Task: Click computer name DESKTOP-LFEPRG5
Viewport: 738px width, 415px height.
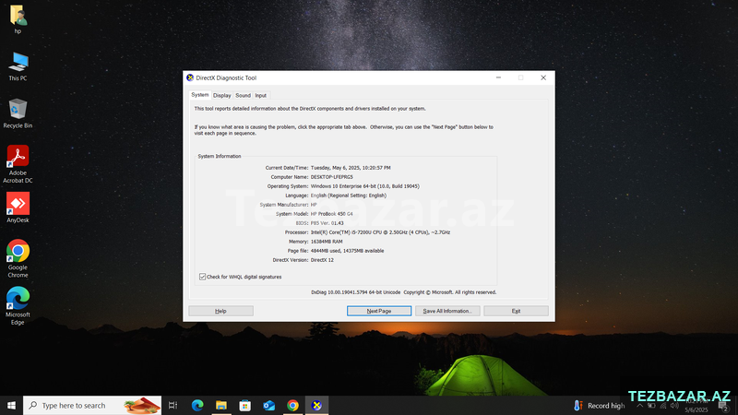Action: (332, 177)
